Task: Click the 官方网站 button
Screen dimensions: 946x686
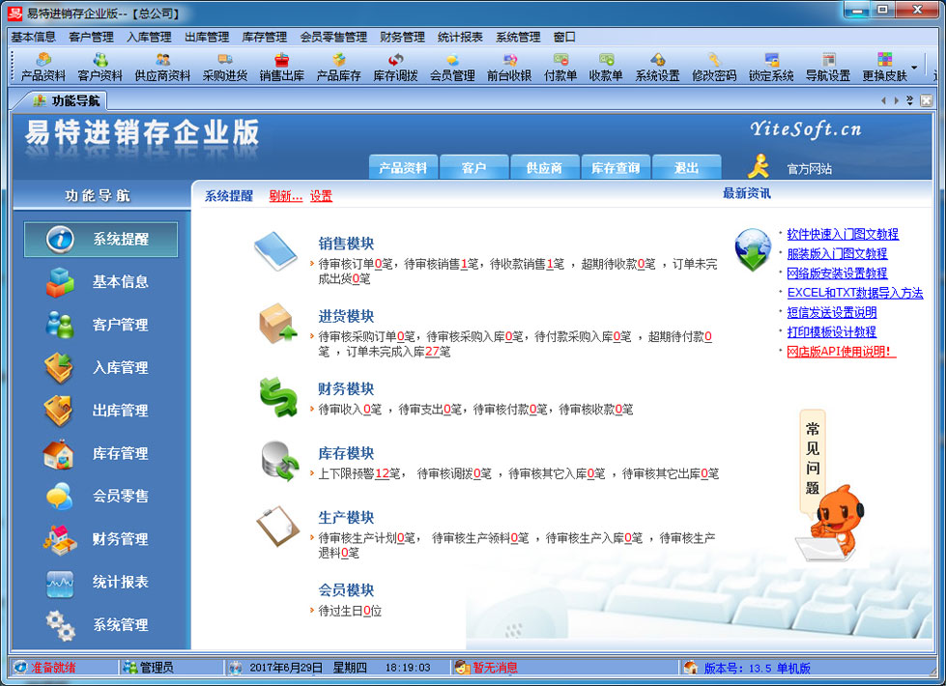Action: point(809,169)
